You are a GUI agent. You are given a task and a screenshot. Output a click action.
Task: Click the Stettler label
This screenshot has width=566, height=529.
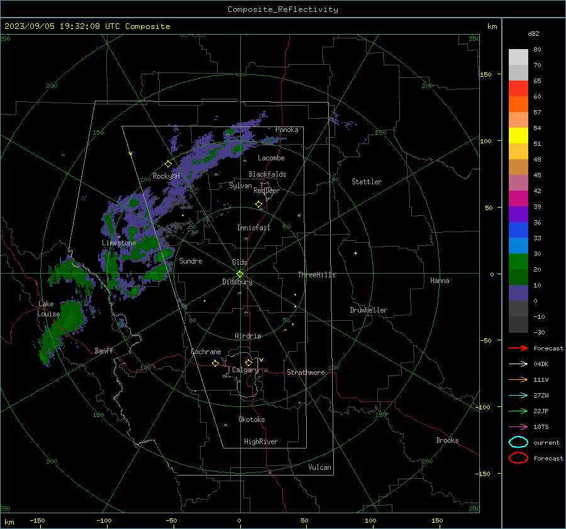(x=367, y=182)
